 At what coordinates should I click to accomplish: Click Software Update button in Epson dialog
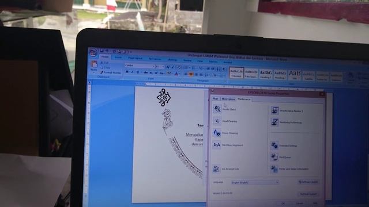(308, 182)
